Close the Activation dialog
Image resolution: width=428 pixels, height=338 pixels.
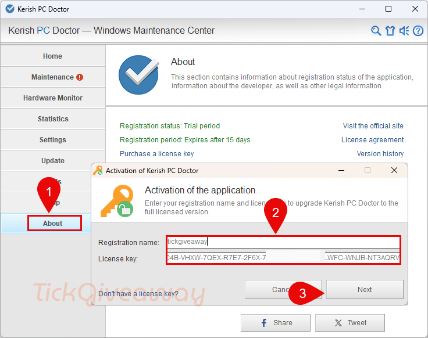click(x=394, y=170)
